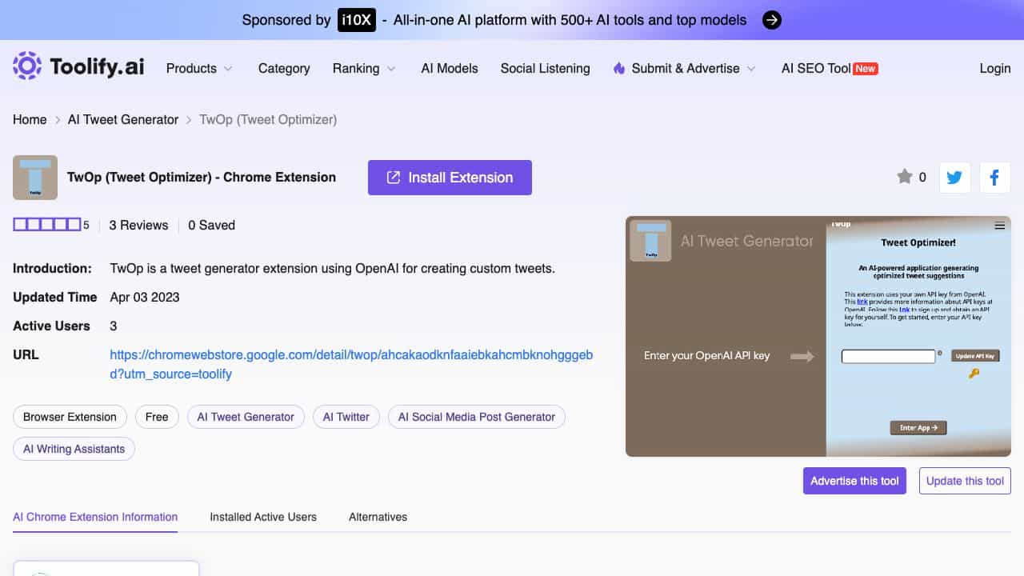This screenshot has height=576, width=1024.
Task: Share the tool on Twitter
Action: [x=954, y=178]
